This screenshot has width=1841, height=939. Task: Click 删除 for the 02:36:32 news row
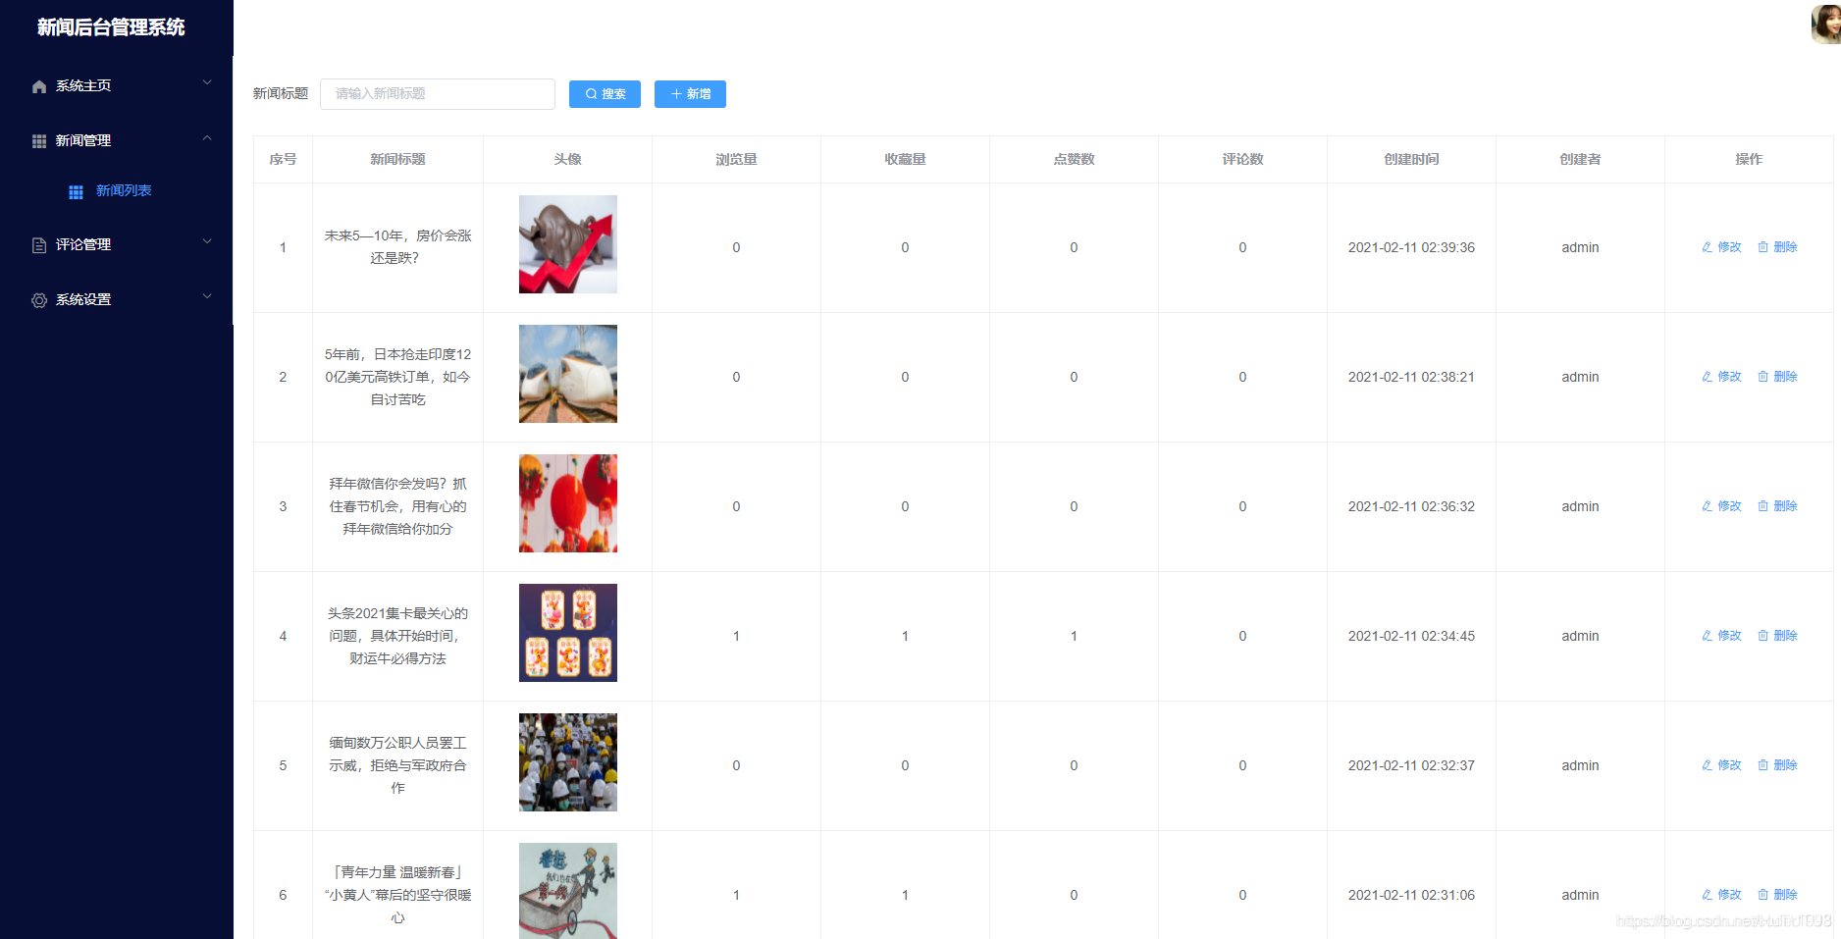click(1777, 506)
